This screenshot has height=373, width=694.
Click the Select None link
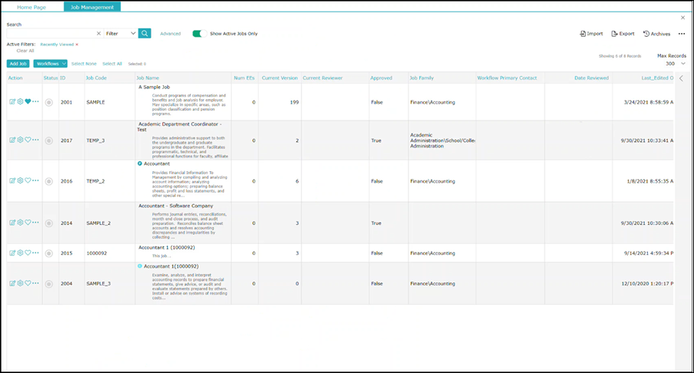(84, 64)
